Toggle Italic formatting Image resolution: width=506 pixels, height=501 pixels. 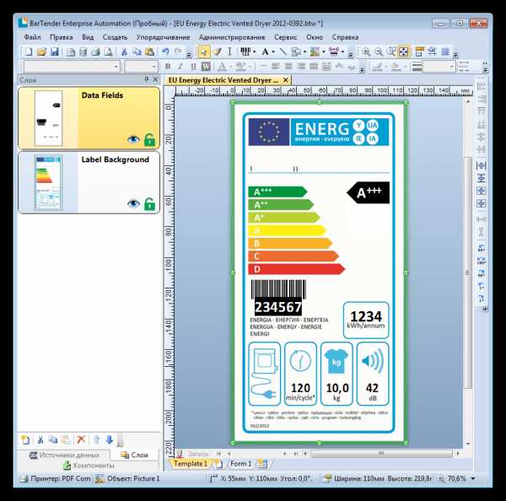click(180, 67)
